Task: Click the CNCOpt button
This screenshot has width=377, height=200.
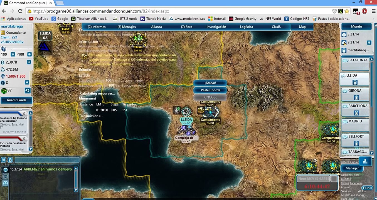Action: click(x=210, y=97)
